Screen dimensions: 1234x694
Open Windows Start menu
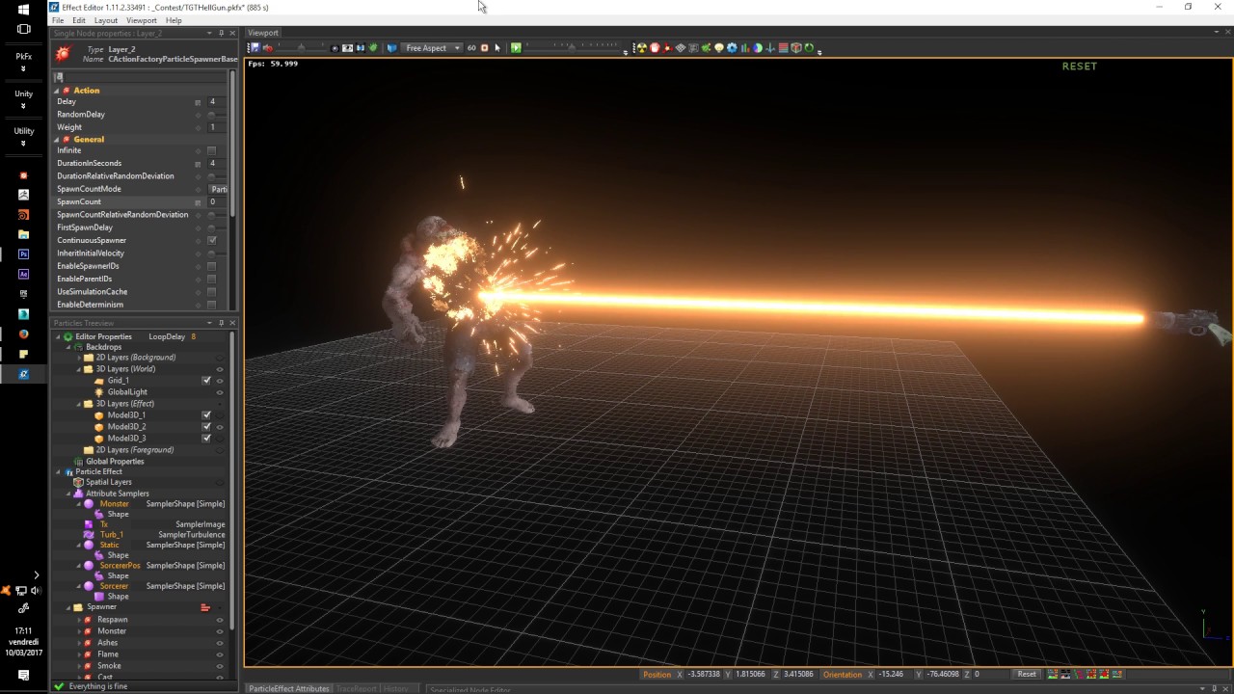click(x=23, y=10)
